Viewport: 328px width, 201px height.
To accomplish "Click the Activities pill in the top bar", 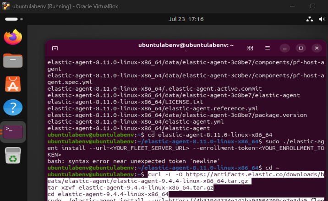I will click(14, 19).
